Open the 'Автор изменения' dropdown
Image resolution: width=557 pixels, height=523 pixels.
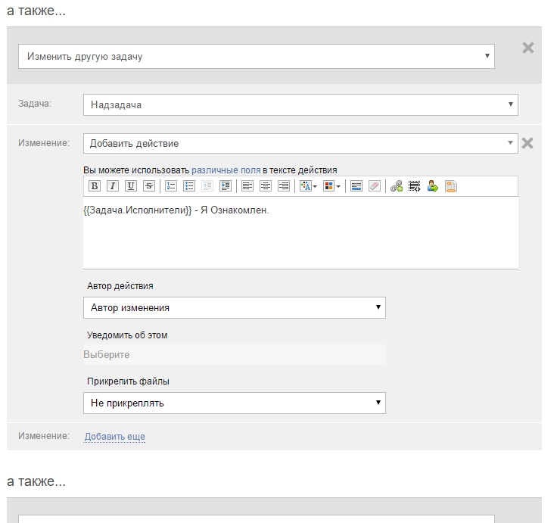coord(234,308)
